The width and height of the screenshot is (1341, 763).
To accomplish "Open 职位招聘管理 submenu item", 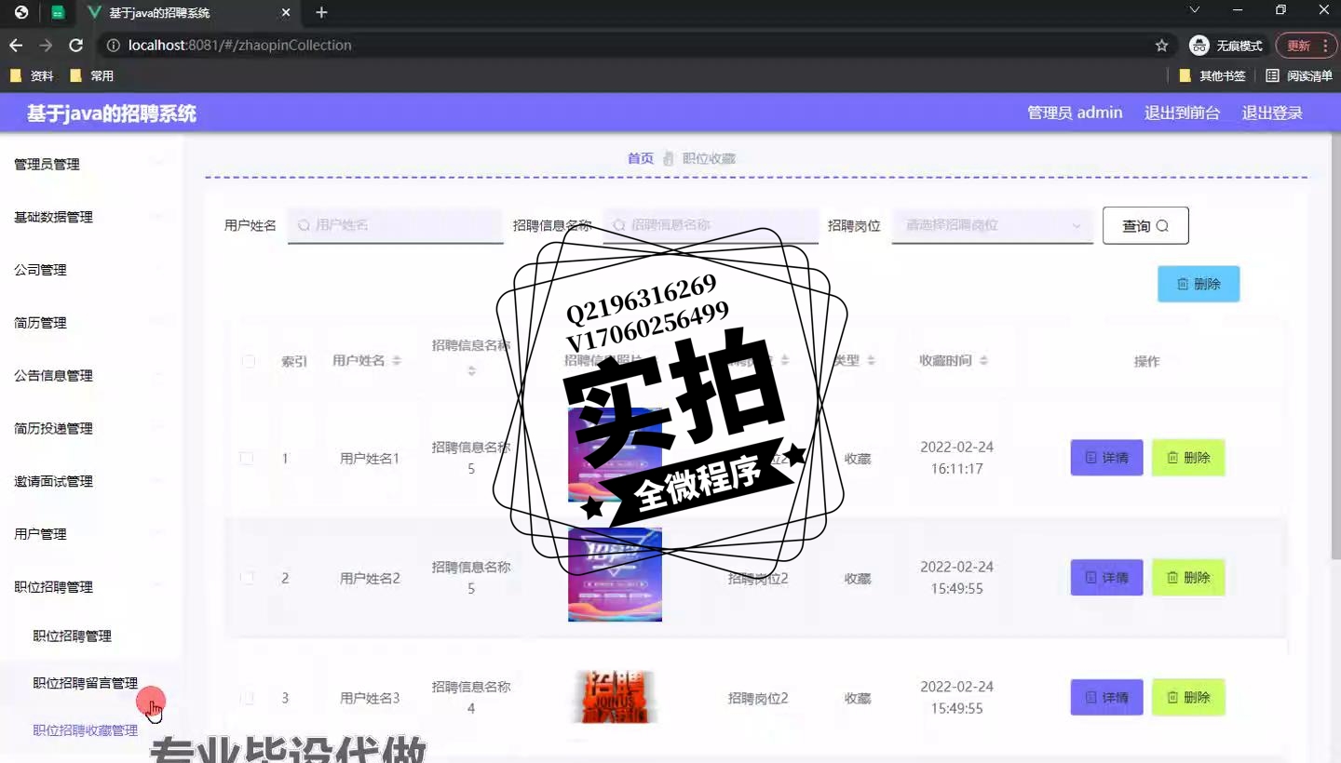I will tap(90, 636).
